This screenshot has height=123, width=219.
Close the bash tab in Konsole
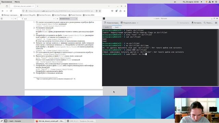point(120,27)
